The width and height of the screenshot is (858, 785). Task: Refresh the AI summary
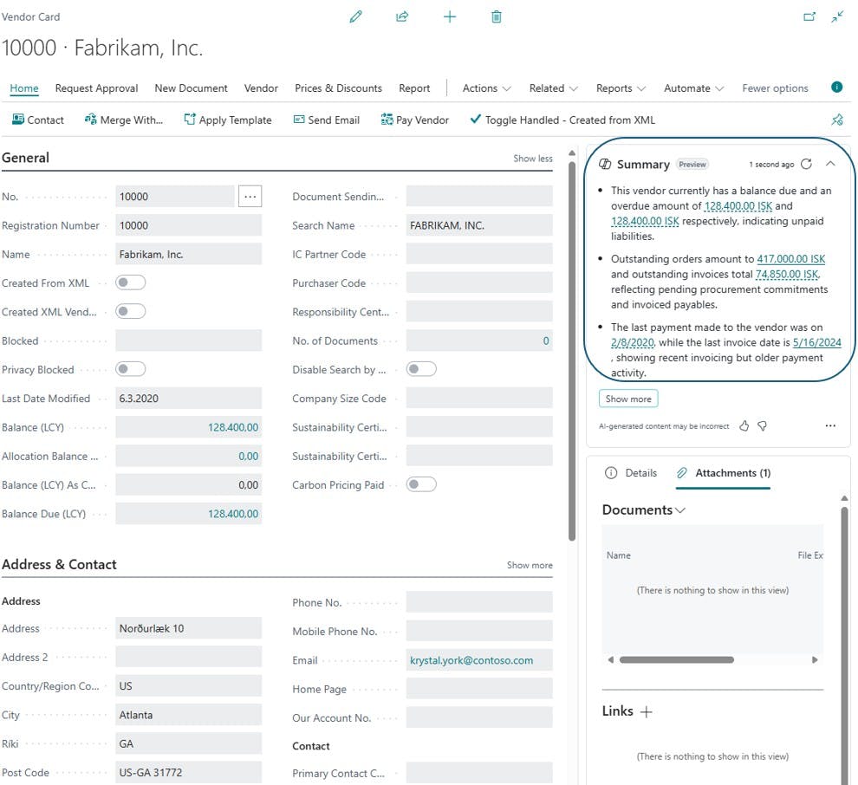[x=807, y=164]
